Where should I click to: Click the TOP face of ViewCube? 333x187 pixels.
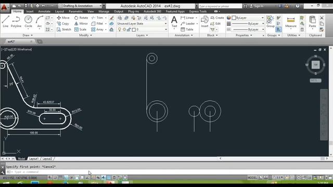coord(316,64)
